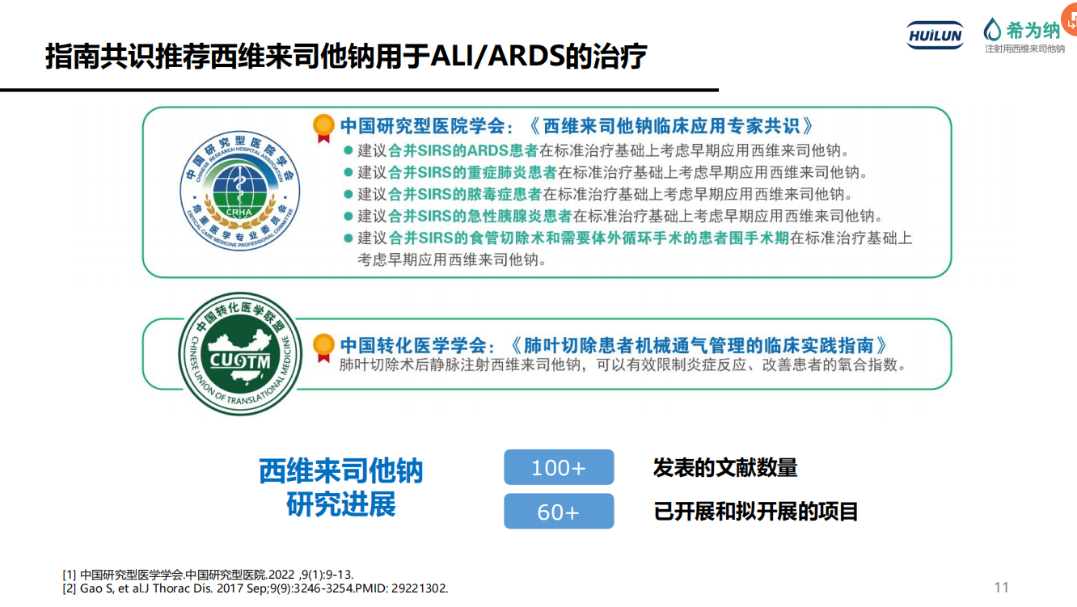Click the label 发表的文献数量
Image resolution: width=1077 pixels, height=607 pixels.
[725, 467]
